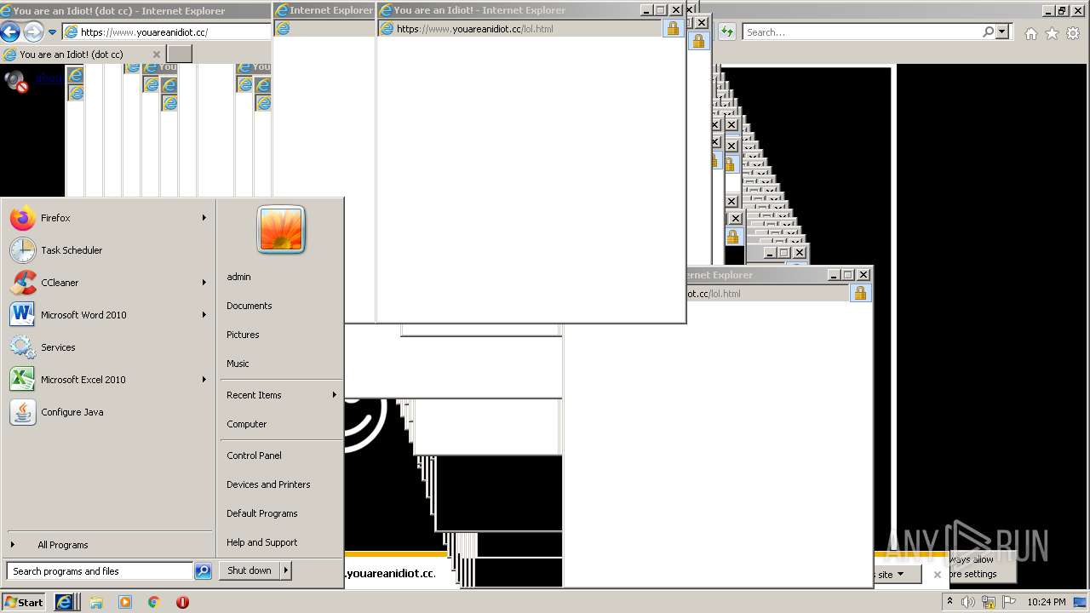Open Windows Explorer from the taskbar
The image size is (1090, 613).
pos(96,602)
